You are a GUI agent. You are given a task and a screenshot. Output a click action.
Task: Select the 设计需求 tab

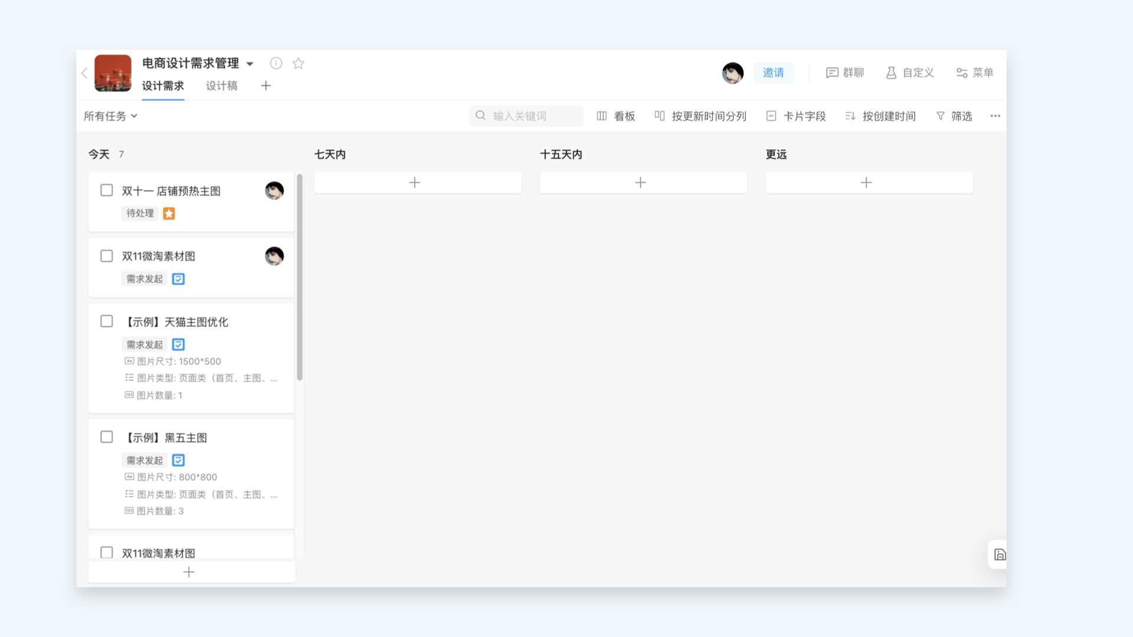pyautogui.click(x=163, y=86)
